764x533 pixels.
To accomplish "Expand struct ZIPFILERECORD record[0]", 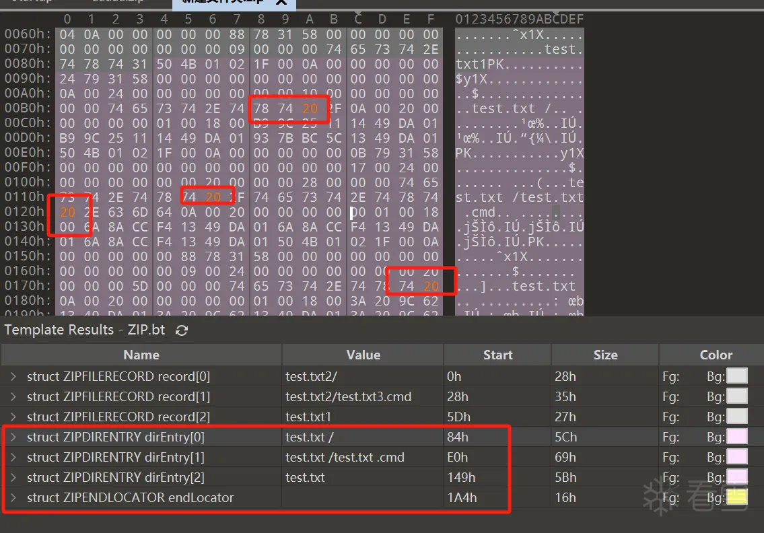I will (13, 376).
